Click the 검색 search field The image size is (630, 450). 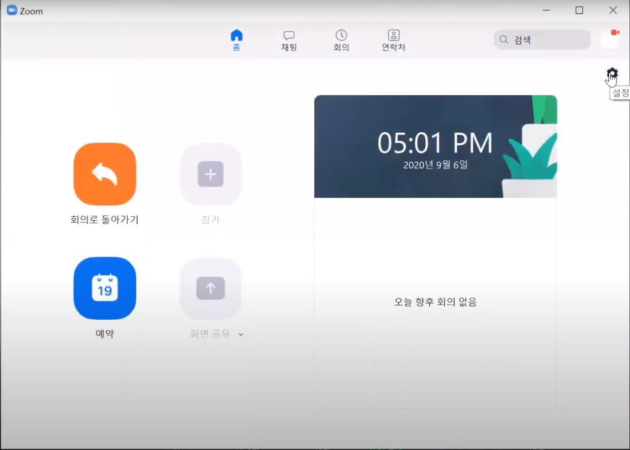pos(542,40)
